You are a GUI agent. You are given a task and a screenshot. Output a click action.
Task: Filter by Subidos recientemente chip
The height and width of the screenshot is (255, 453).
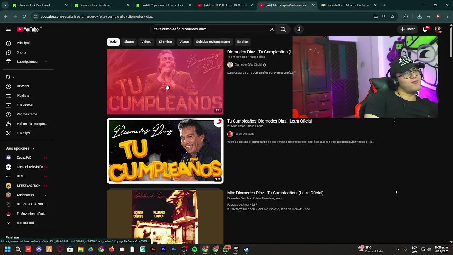213,42
